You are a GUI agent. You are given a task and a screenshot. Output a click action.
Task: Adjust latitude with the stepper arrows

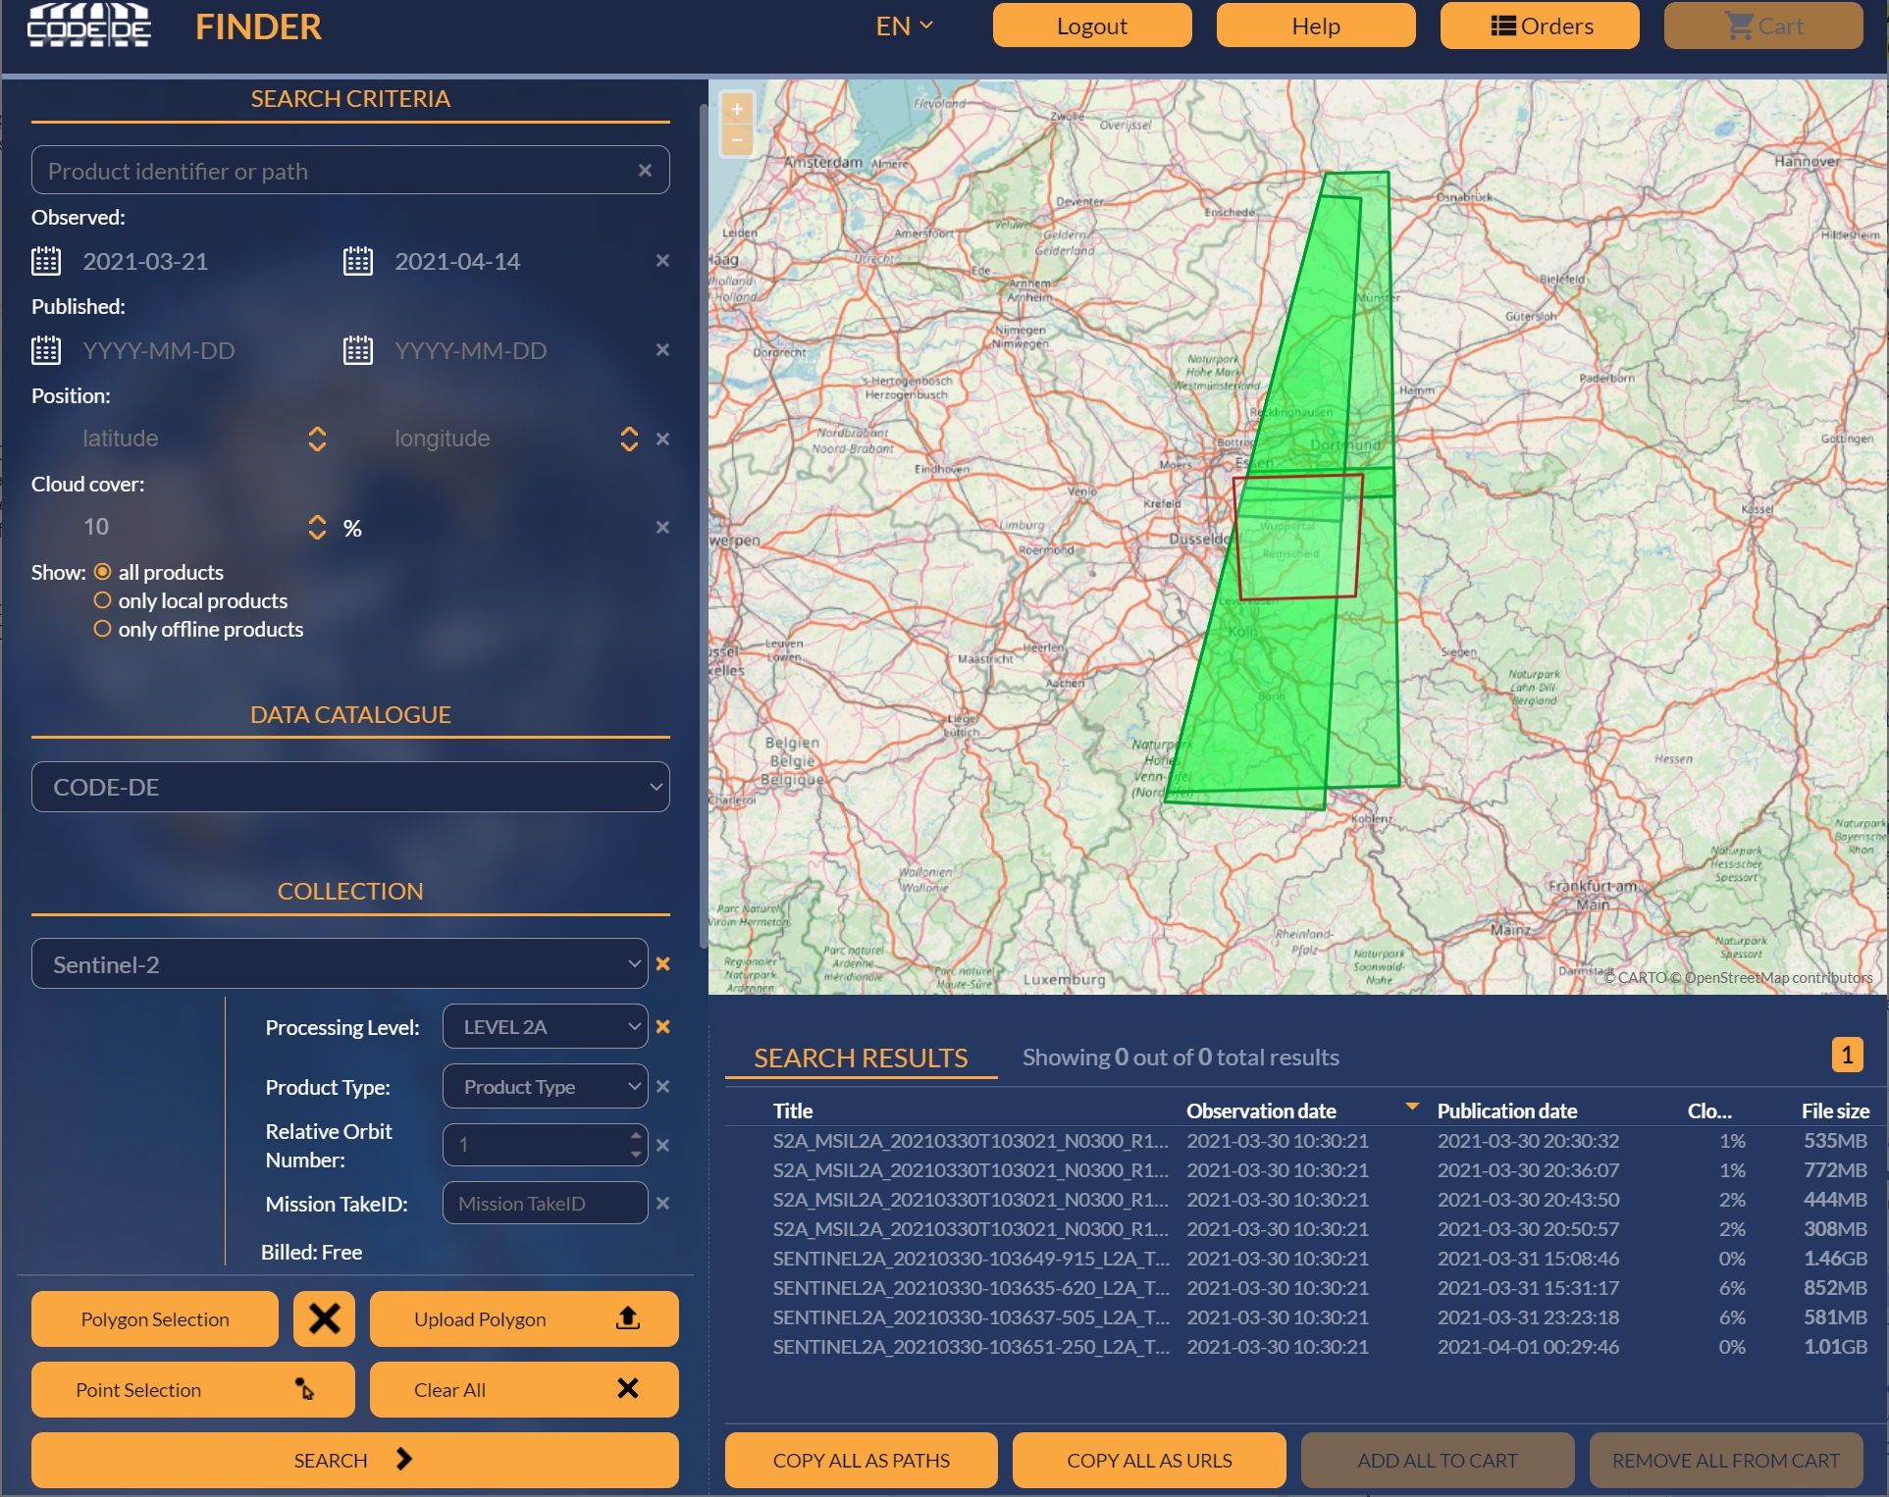[x=317, y=439]
